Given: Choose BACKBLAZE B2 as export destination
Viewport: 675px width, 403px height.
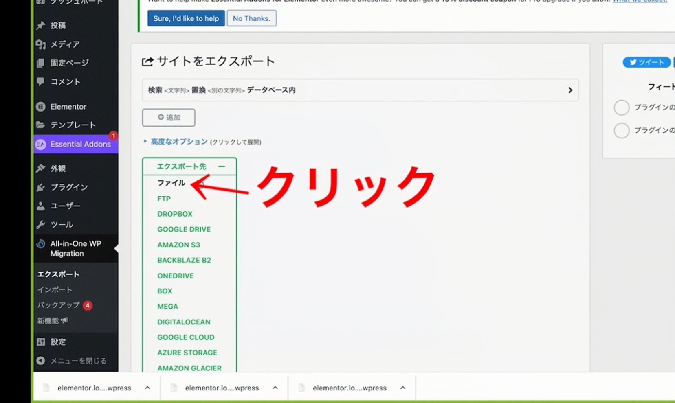Looking at the screenshot, I should [184, 260].
